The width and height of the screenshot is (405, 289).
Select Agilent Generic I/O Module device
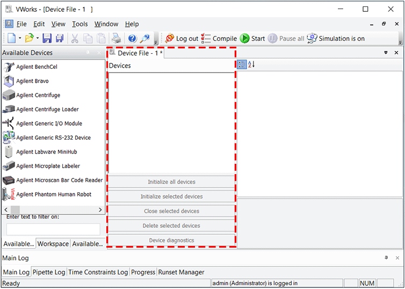(x=42, y=124)
